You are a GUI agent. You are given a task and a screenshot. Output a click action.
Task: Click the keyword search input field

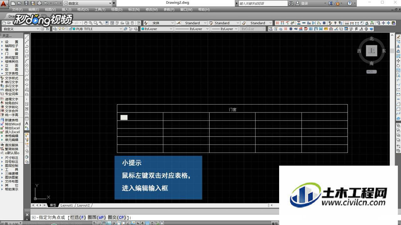coord(263,3)
